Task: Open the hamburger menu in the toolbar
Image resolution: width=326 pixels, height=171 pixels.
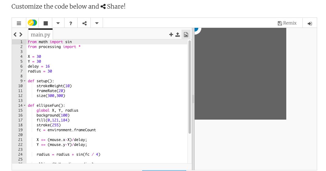Action: click(19, 23)
